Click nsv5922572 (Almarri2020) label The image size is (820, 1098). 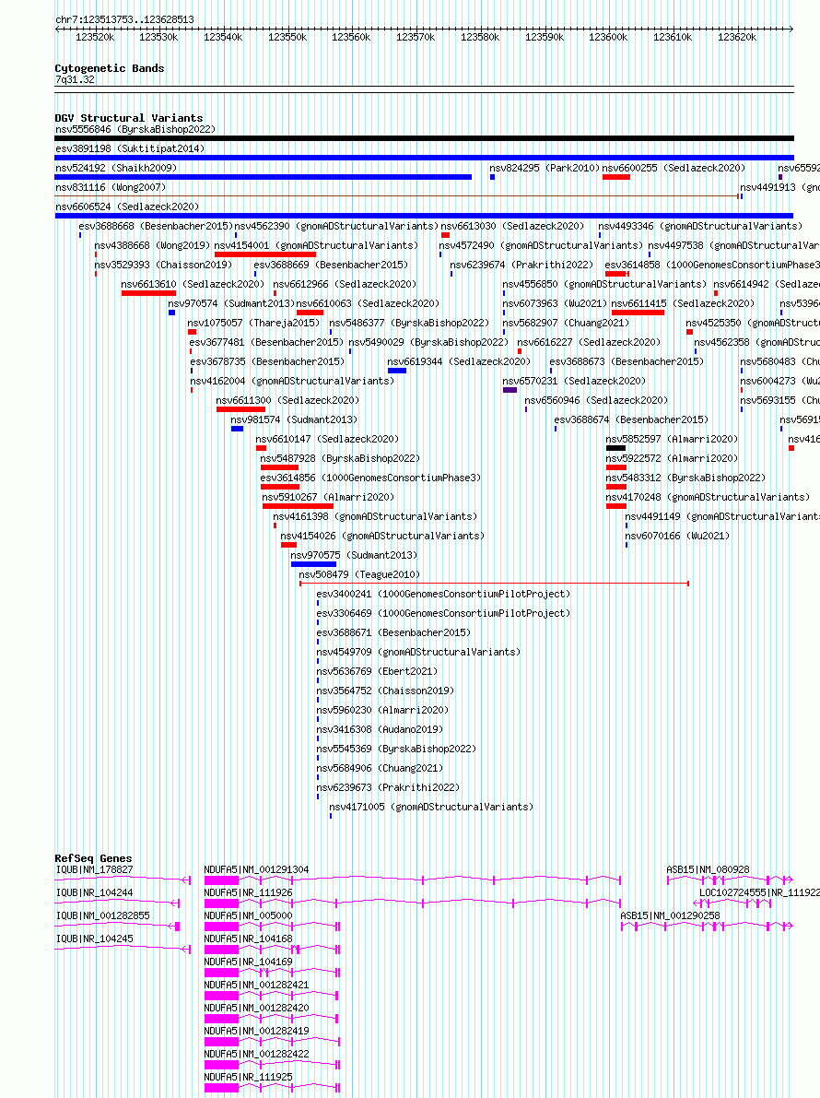[672, 459]
